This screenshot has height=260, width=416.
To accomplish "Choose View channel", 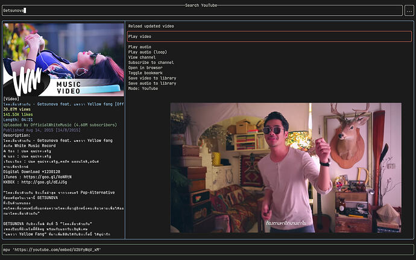I will (142, 57).
